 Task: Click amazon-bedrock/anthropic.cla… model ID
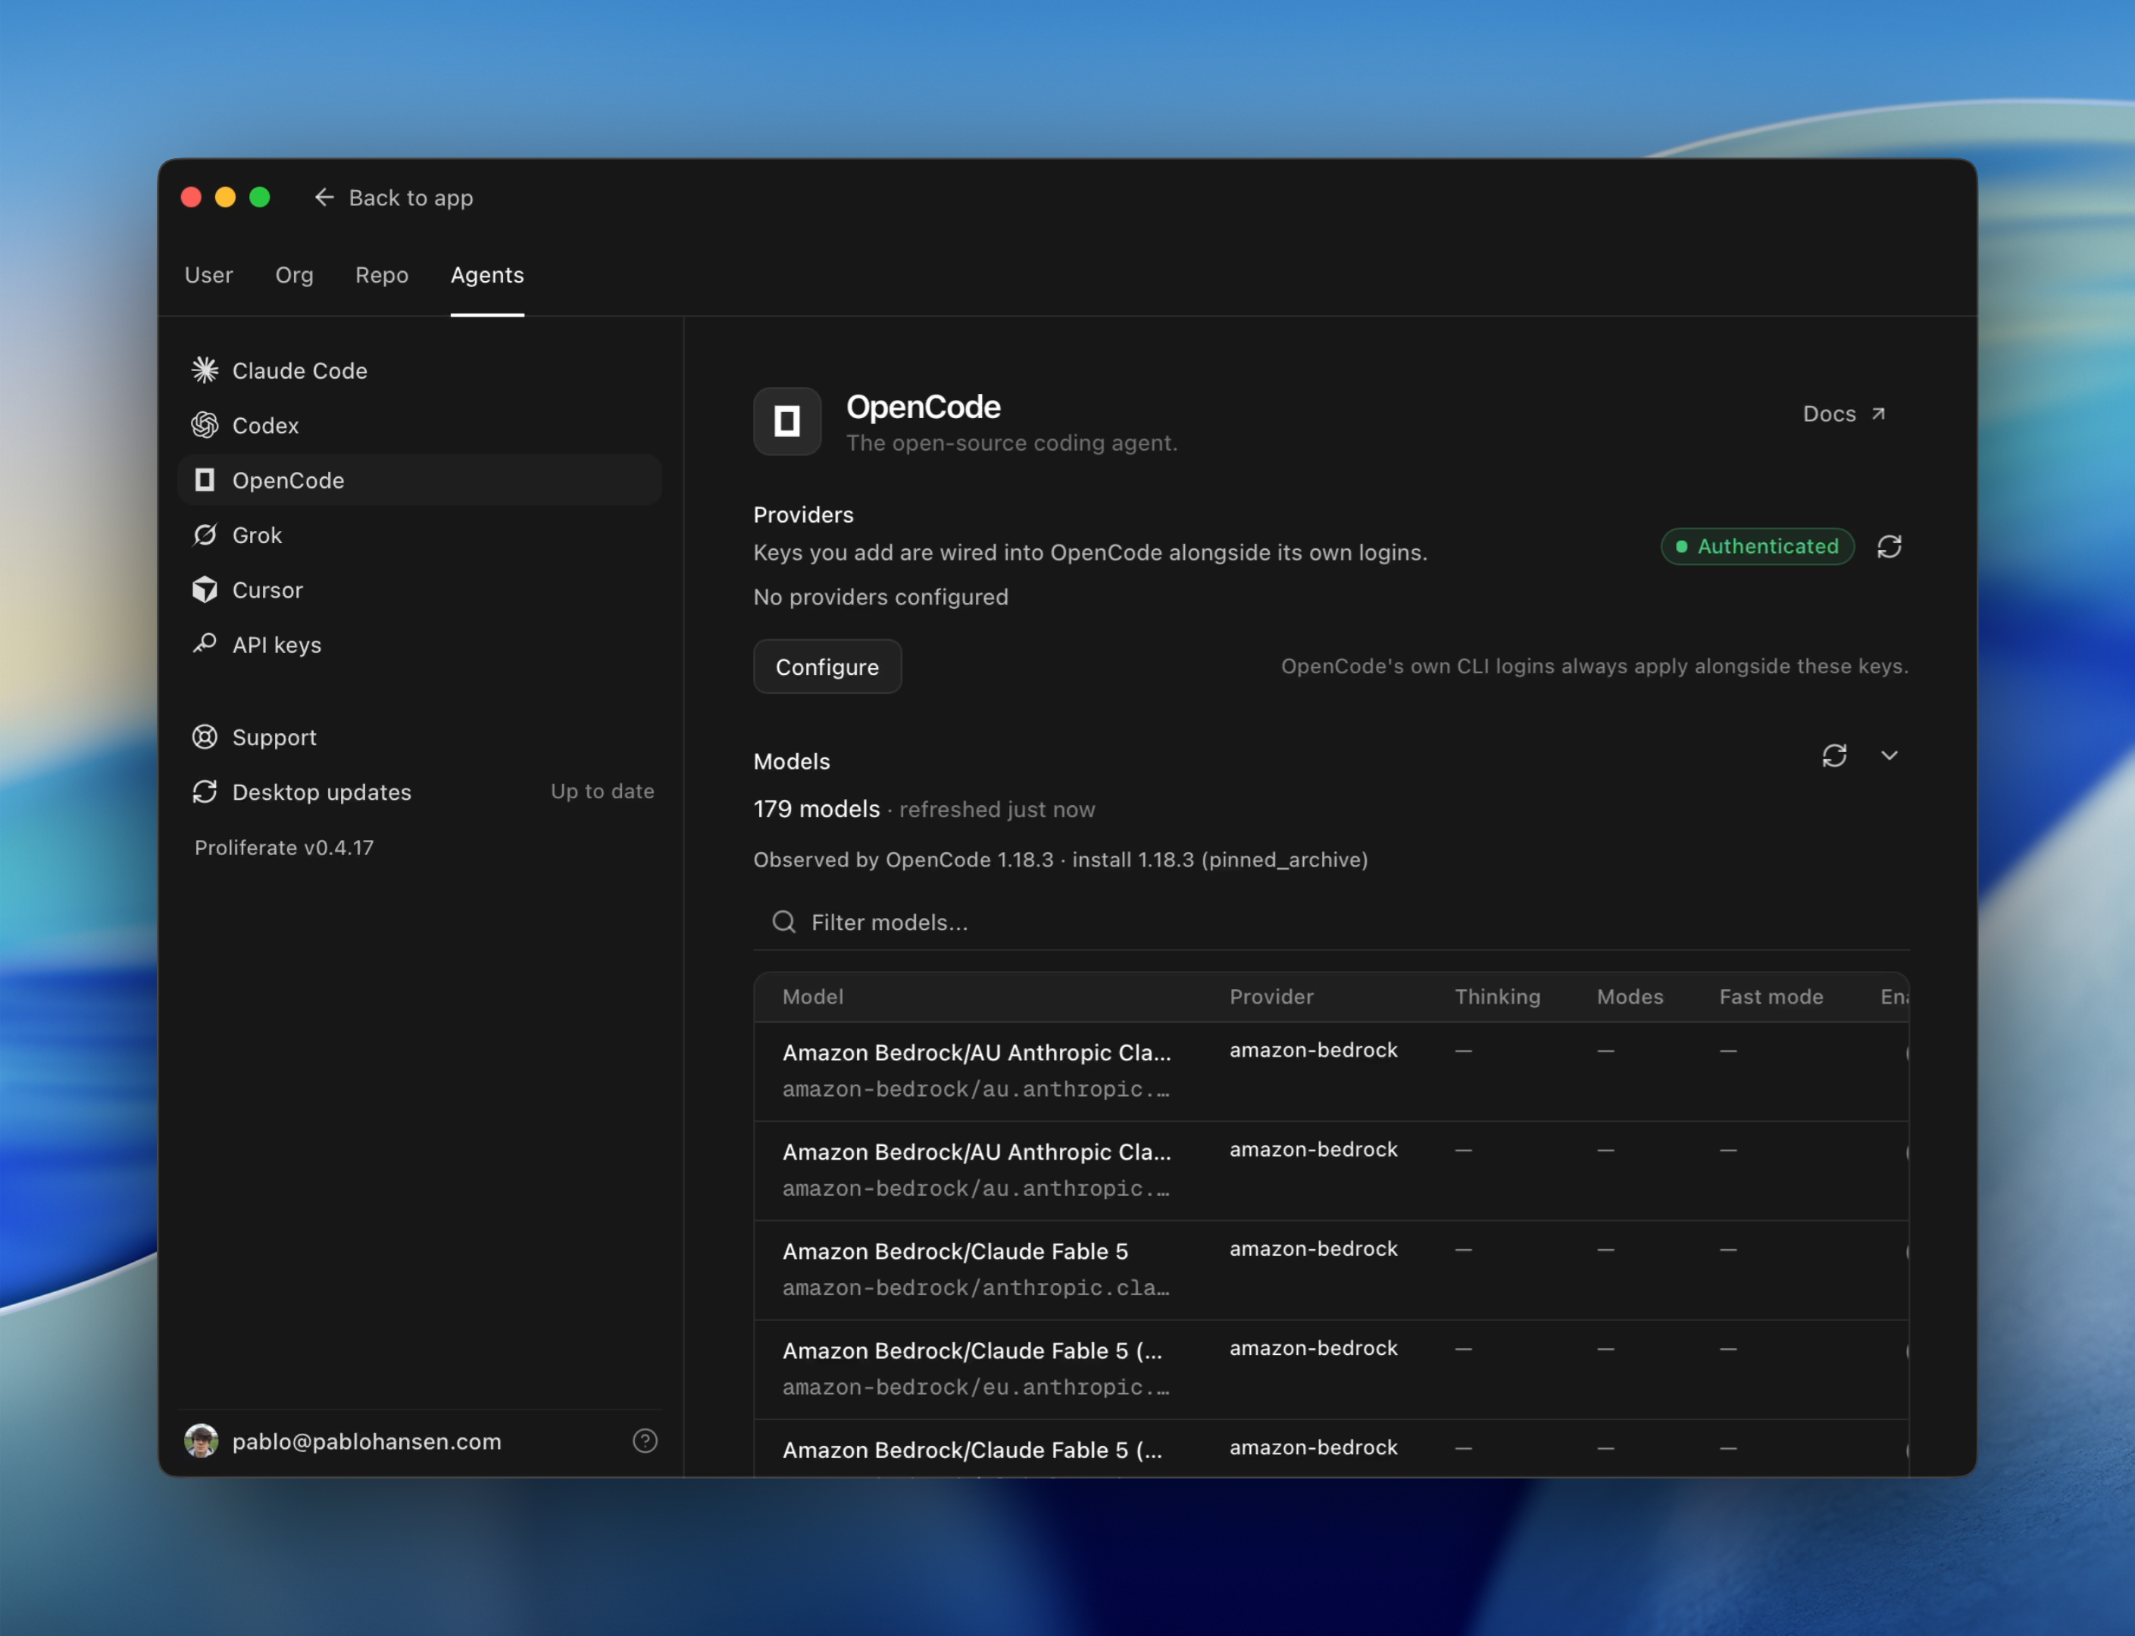point(976,1288)
